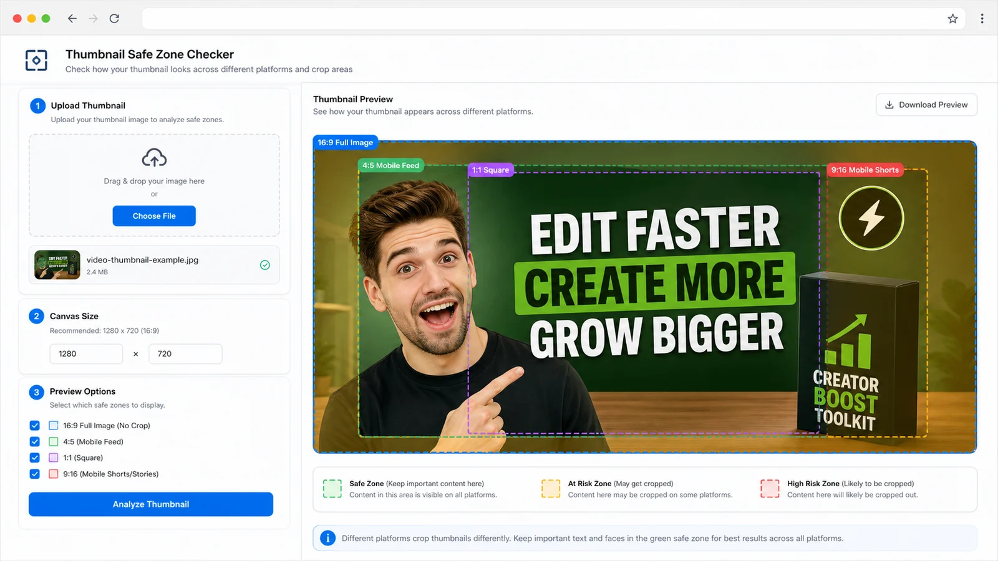
Task: Reload the page with refresh icon
Action: point(114,19)
